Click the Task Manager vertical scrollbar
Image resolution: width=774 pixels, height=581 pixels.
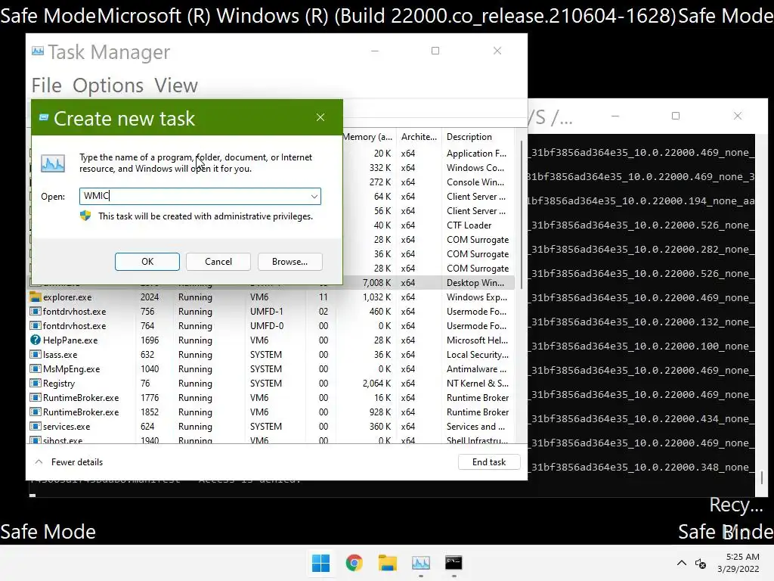pos(522,213)
